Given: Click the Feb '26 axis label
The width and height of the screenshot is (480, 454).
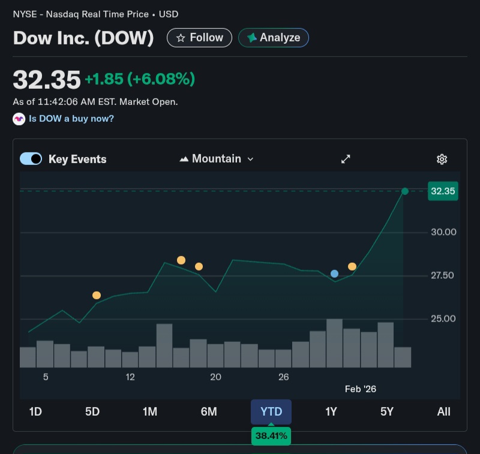Looking at the screenshot, I should point(361,389).
